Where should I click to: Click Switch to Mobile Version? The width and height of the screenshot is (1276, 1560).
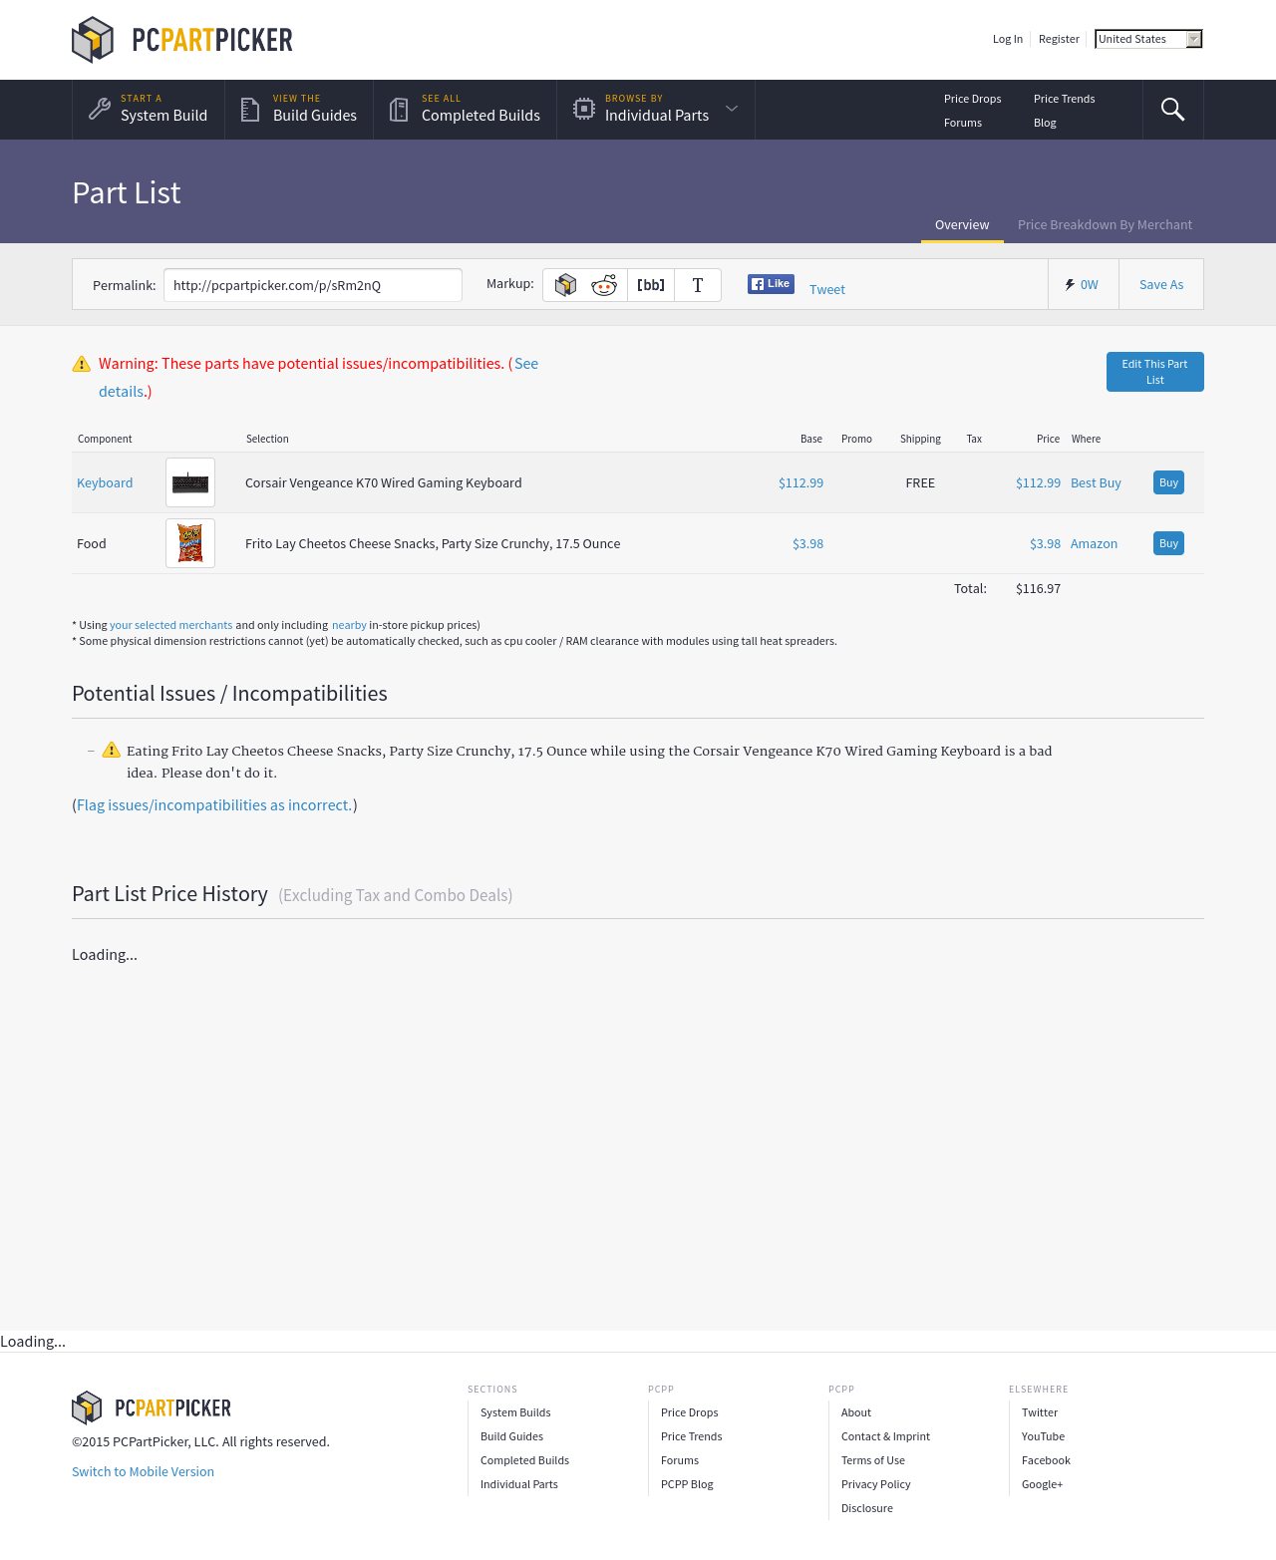(x=143, y=1471)
